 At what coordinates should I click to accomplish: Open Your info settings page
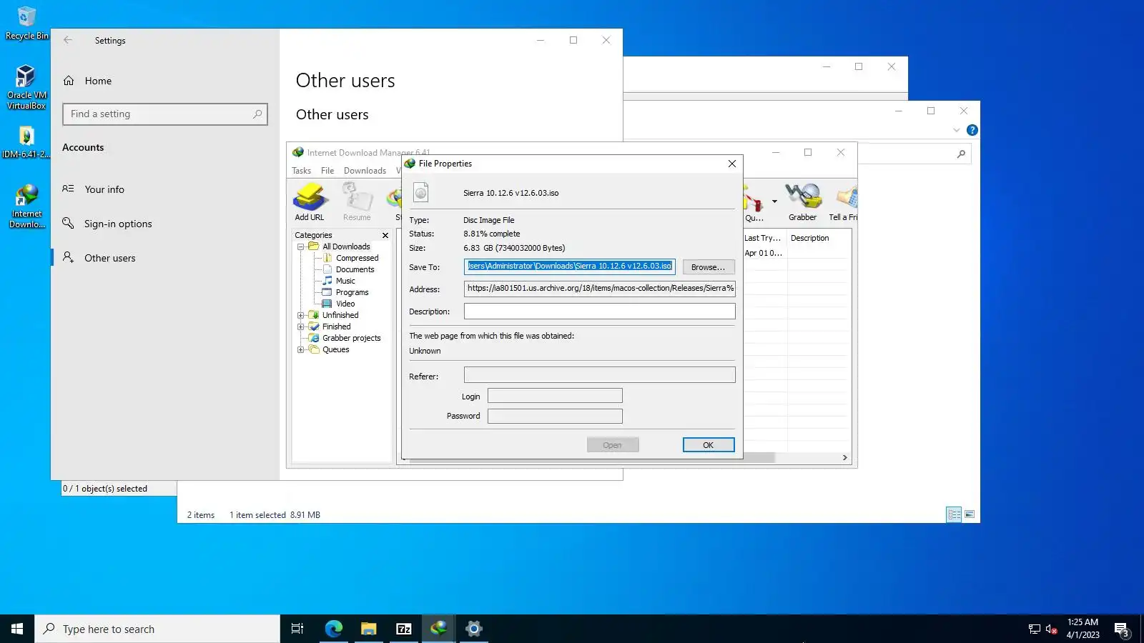pos(104,189)
